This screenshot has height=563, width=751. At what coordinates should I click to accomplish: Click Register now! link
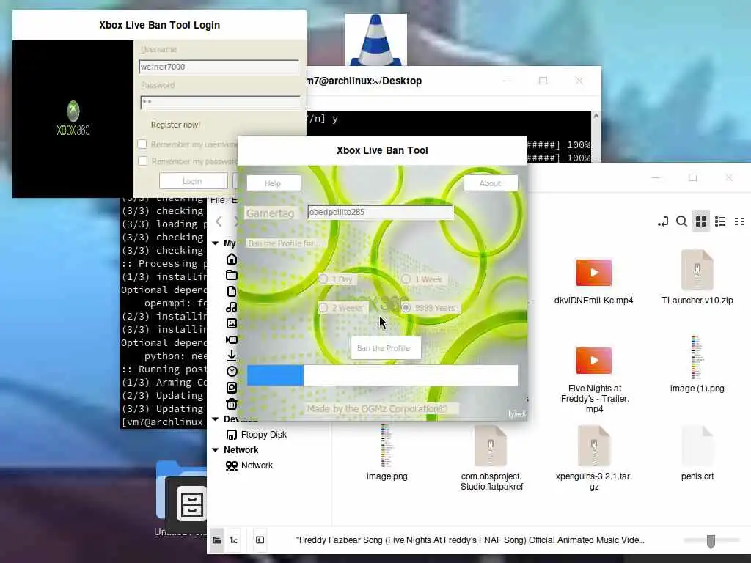175,125
